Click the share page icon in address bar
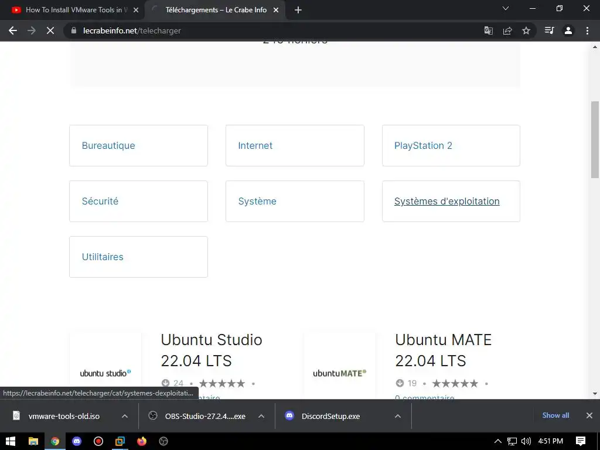 [507, 30]
